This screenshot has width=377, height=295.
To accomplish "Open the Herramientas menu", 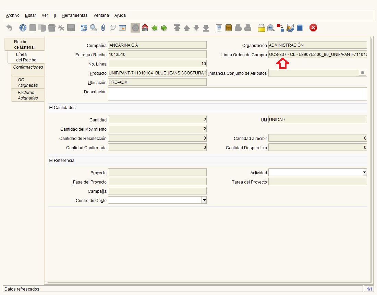I will 74,15.
